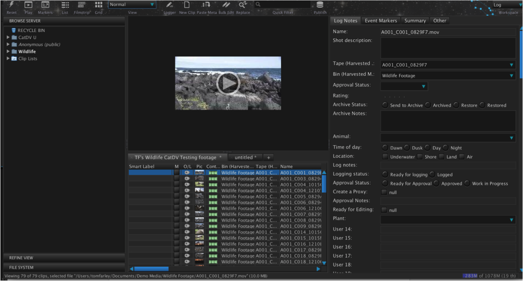Open the Normal view mode dropdown
The image size is (523, 281).
point(132,5)
